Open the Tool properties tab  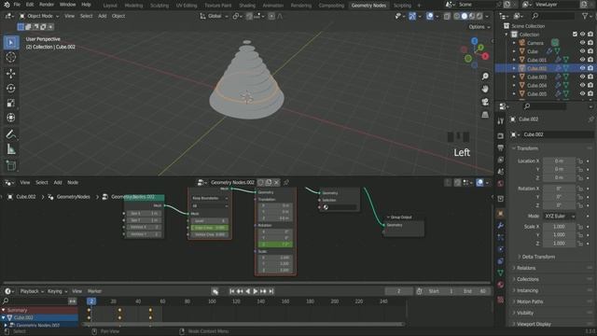tap(501, 121)
